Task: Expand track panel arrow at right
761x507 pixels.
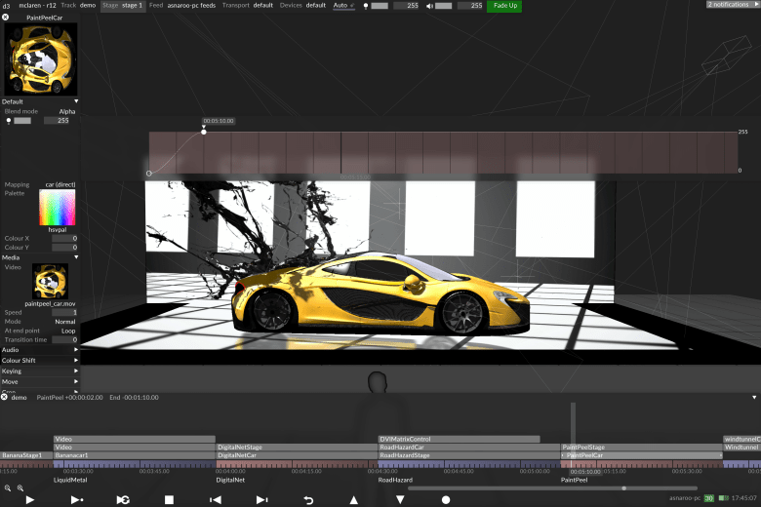Action: click(754, 397)
